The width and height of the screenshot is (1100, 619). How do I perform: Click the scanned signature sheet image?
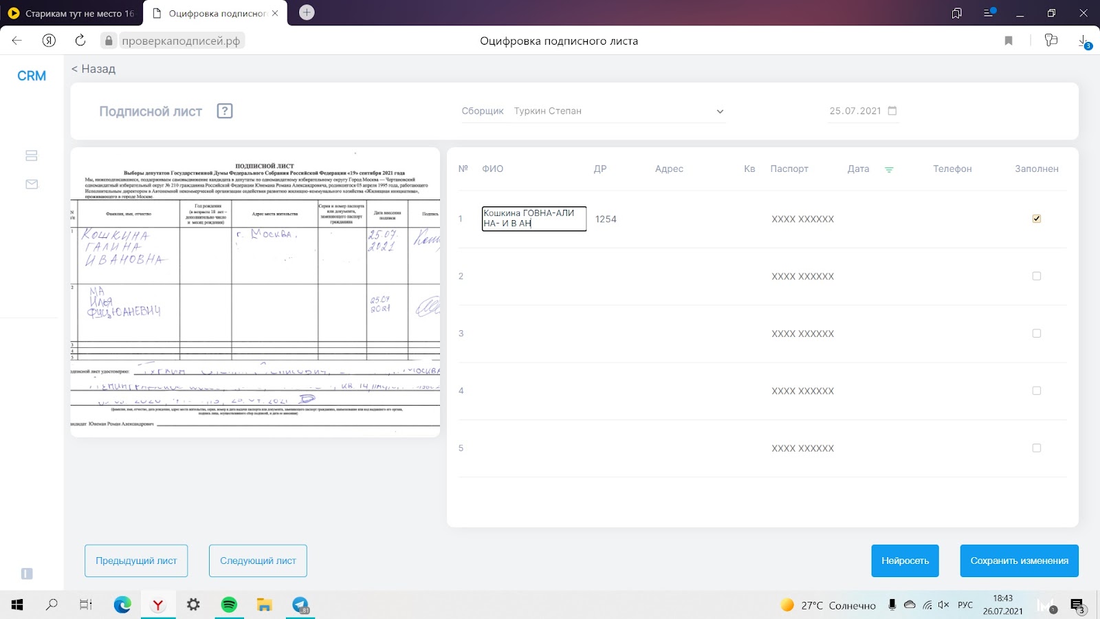click(255, 292)
